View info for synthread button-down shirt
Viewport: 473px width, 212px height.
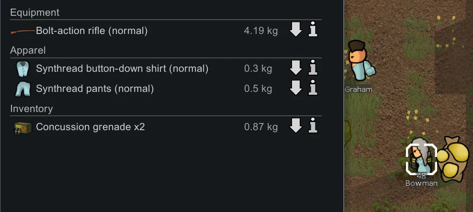point(313,68)
